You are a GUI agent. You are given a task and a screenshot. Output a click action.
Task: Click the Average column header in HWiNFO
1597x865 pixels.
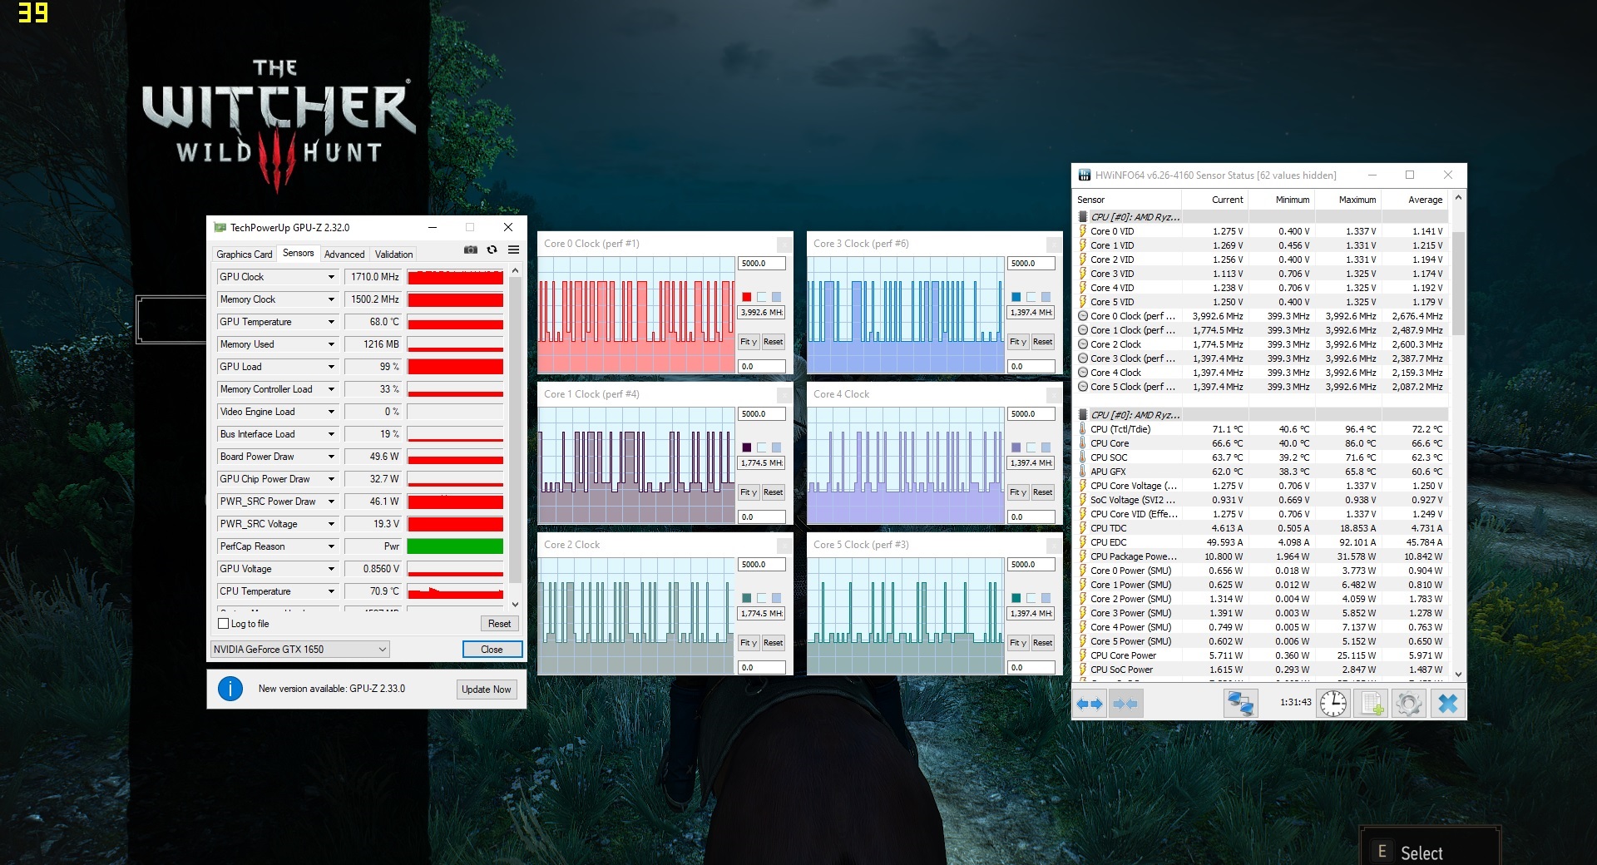[x=1414, y=200]
